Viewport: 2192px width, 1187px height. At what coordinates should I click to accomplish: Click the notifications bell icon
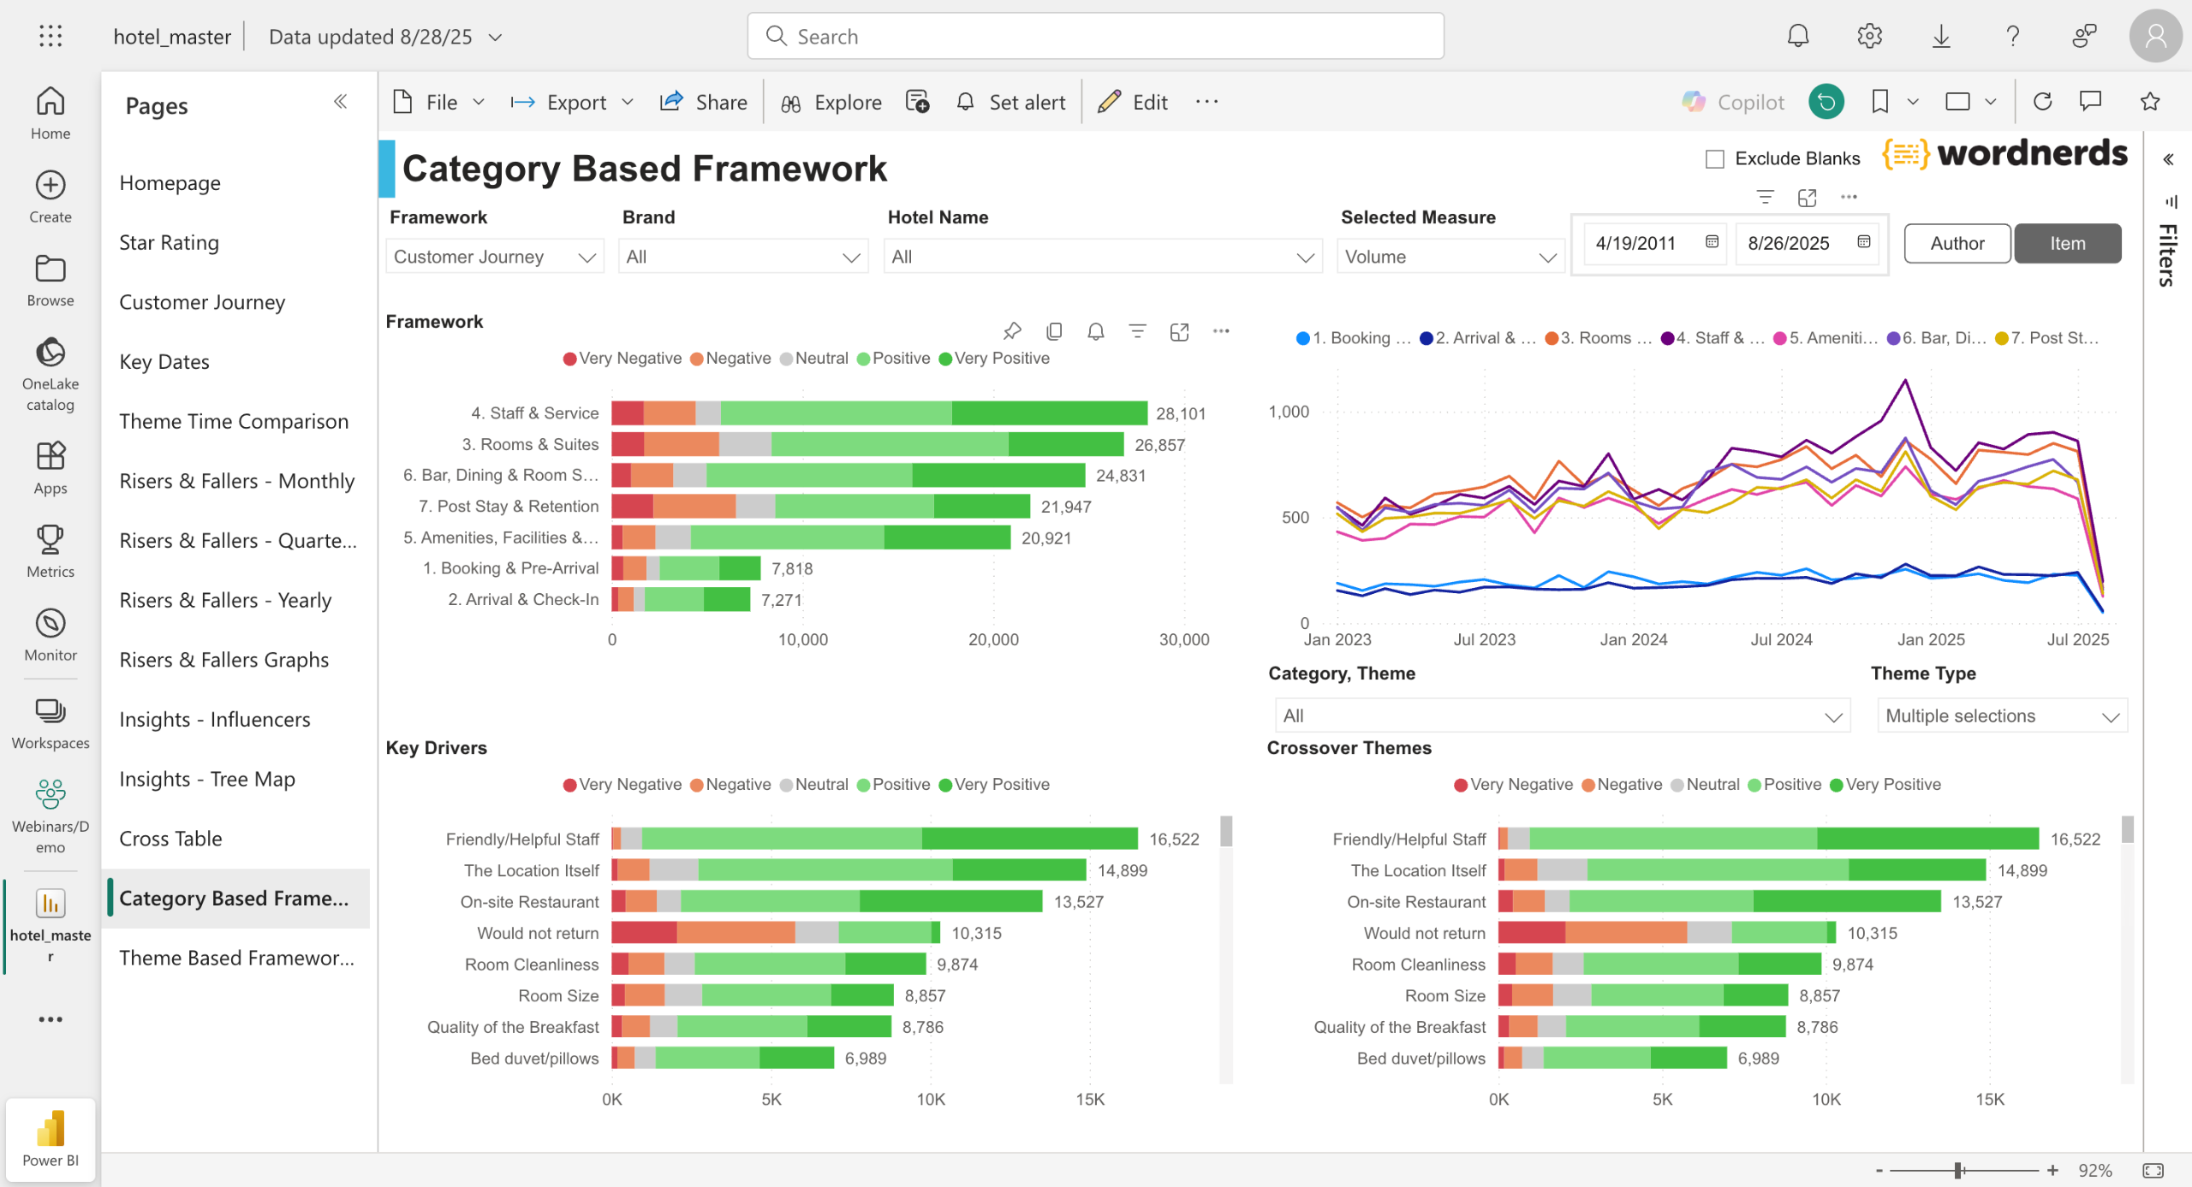click(1797, 36)
